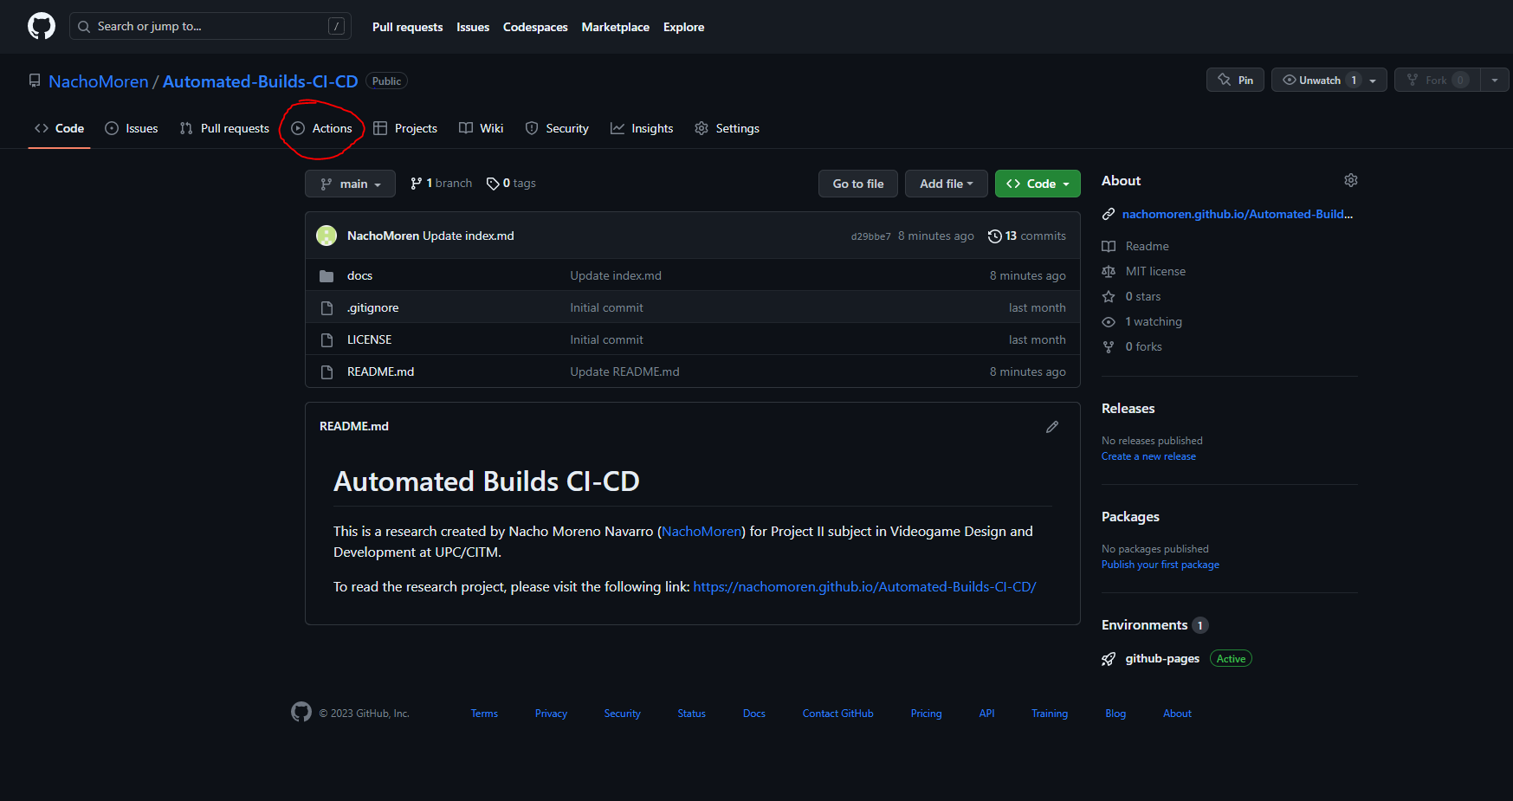
Task: Open the GitHub homepage logo
Action: click(42, 26)
